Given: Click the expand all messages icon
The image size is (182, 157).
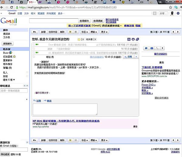Looking at the screenshot, I should point(129,39).
